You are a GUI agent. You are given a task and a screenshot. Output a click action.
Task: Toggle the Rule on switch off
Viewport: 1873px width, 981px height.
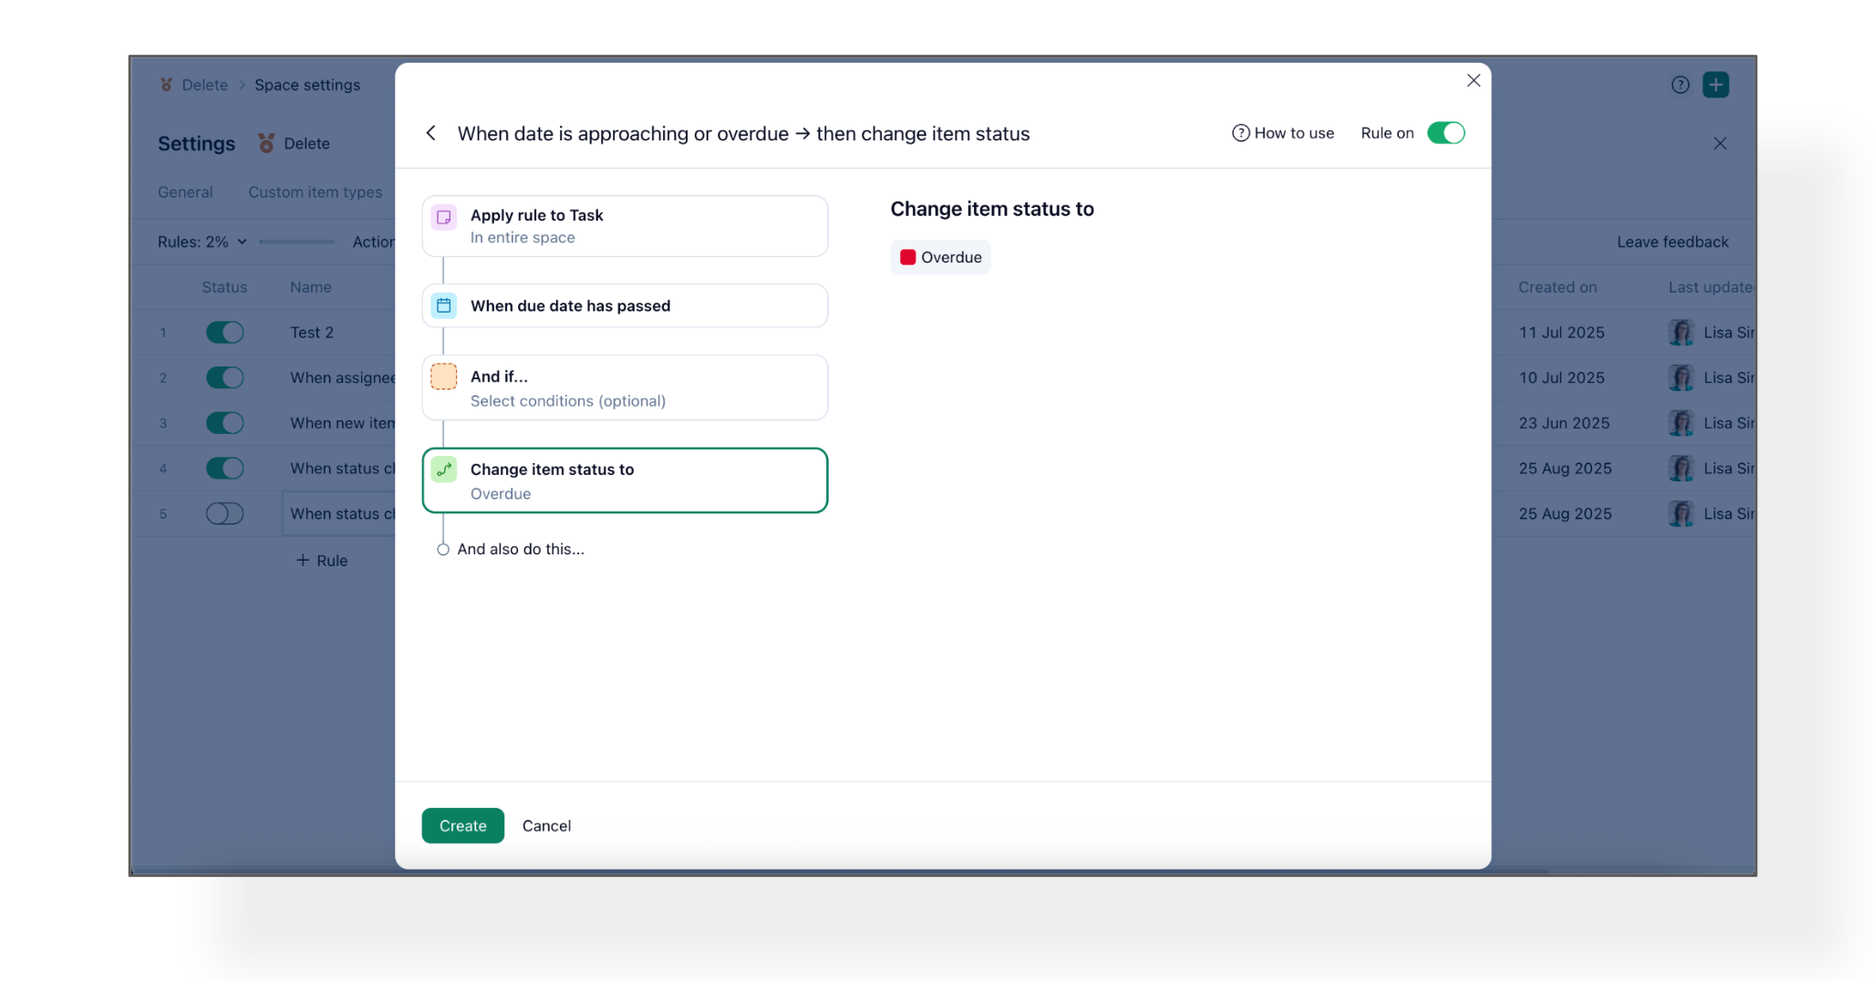[x=1445, y=133]
